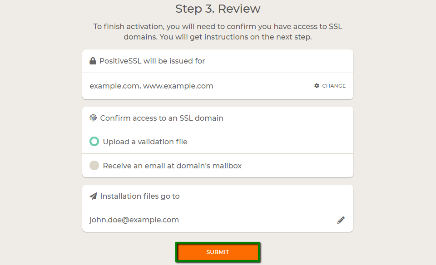Click the fingerprint icon in Confirm access header
Screen dimensions: 436x265
coord(93,118)
